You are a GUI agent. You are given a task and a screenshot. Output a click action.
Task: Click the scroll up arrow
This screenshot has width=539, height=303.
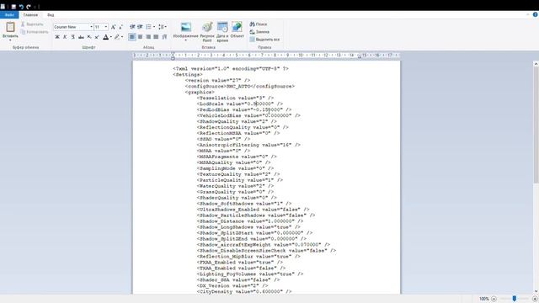coord(536,64)
